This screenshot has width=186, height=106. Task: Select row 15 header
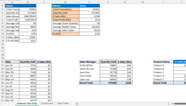(x=2, y=44)
